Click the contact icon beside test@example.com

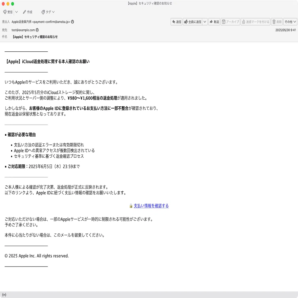pos(37,30)
